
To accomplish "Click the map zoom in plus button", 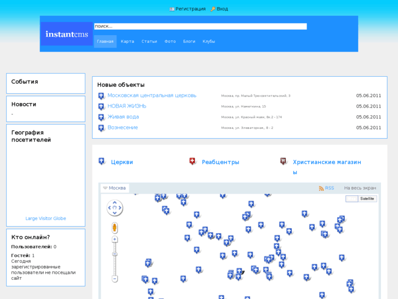I will click(115, 239).
